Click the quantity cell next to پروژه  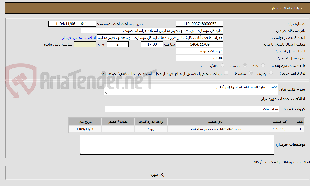(x=118, y=129)
